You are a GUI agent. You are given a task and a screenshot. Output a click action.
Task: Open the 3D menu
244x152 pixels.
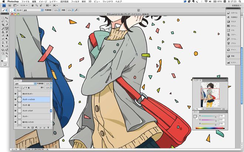[90, 1]
